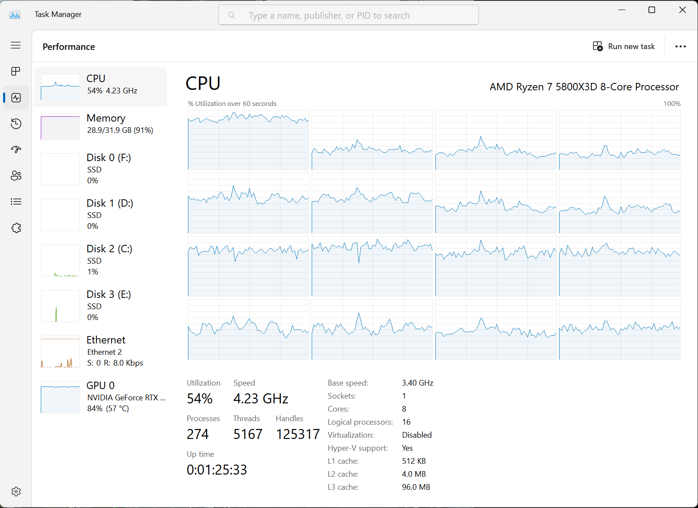Click the Disk 3 (E:) mini graph thumbnail
Viewport: 698px width, 508px height.
60,306
